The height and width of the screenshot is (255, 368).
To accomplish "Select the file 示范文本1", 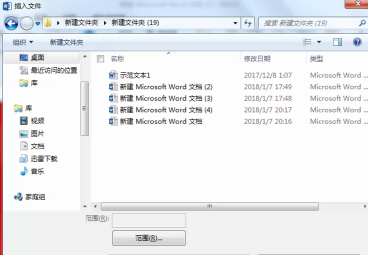I will click(x=134, y=75).
